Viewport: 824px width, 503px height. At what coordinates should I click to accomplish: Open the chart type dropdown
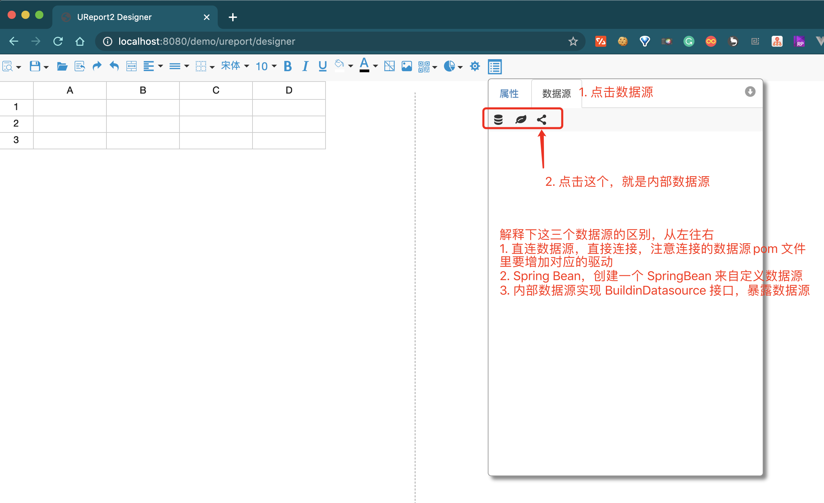tap(453, 66)
